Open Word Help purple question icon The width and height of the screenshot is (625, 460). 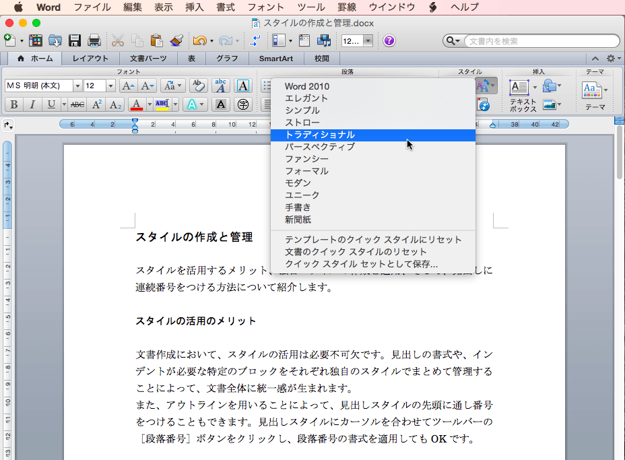[x=389, y=40]
